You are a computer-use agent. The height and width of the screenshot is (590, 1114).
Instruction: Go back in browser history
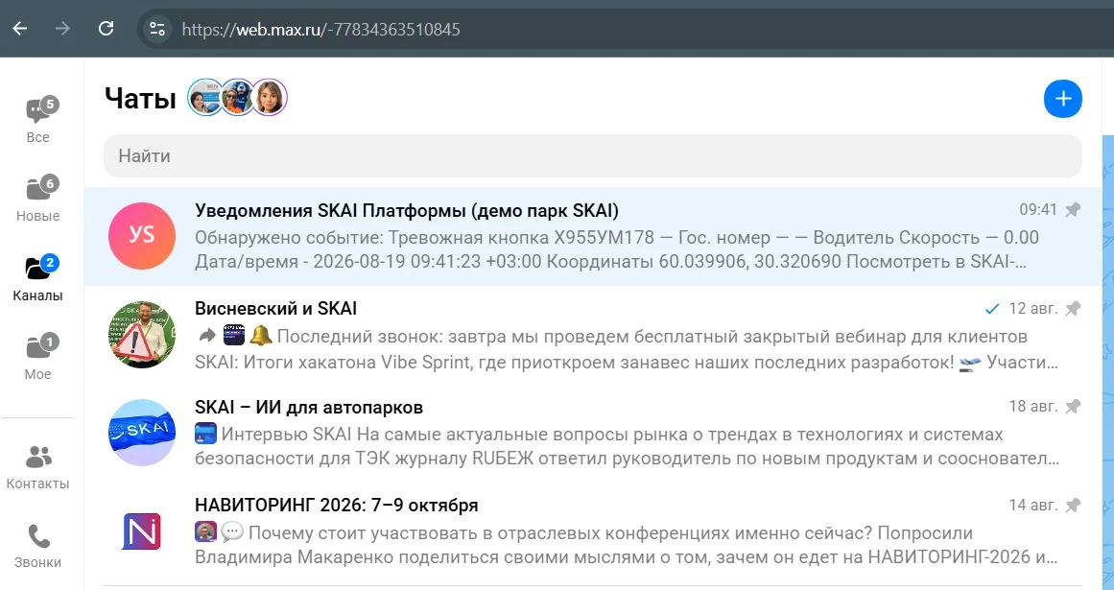click(20, 29)
